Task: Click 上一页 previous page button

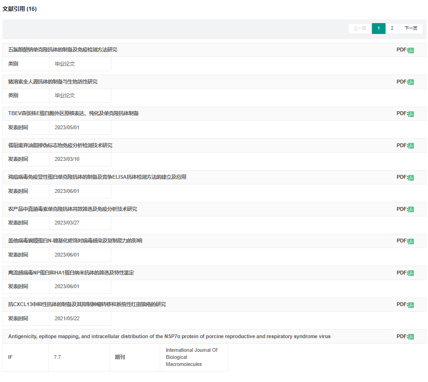Action: point(360,28)
